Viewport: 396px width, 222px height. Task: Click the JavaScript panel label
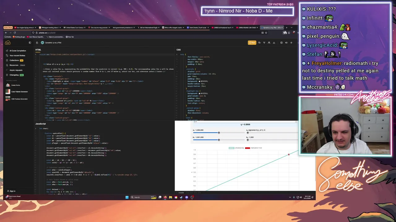pyautogui.click(x=41, y=124)
